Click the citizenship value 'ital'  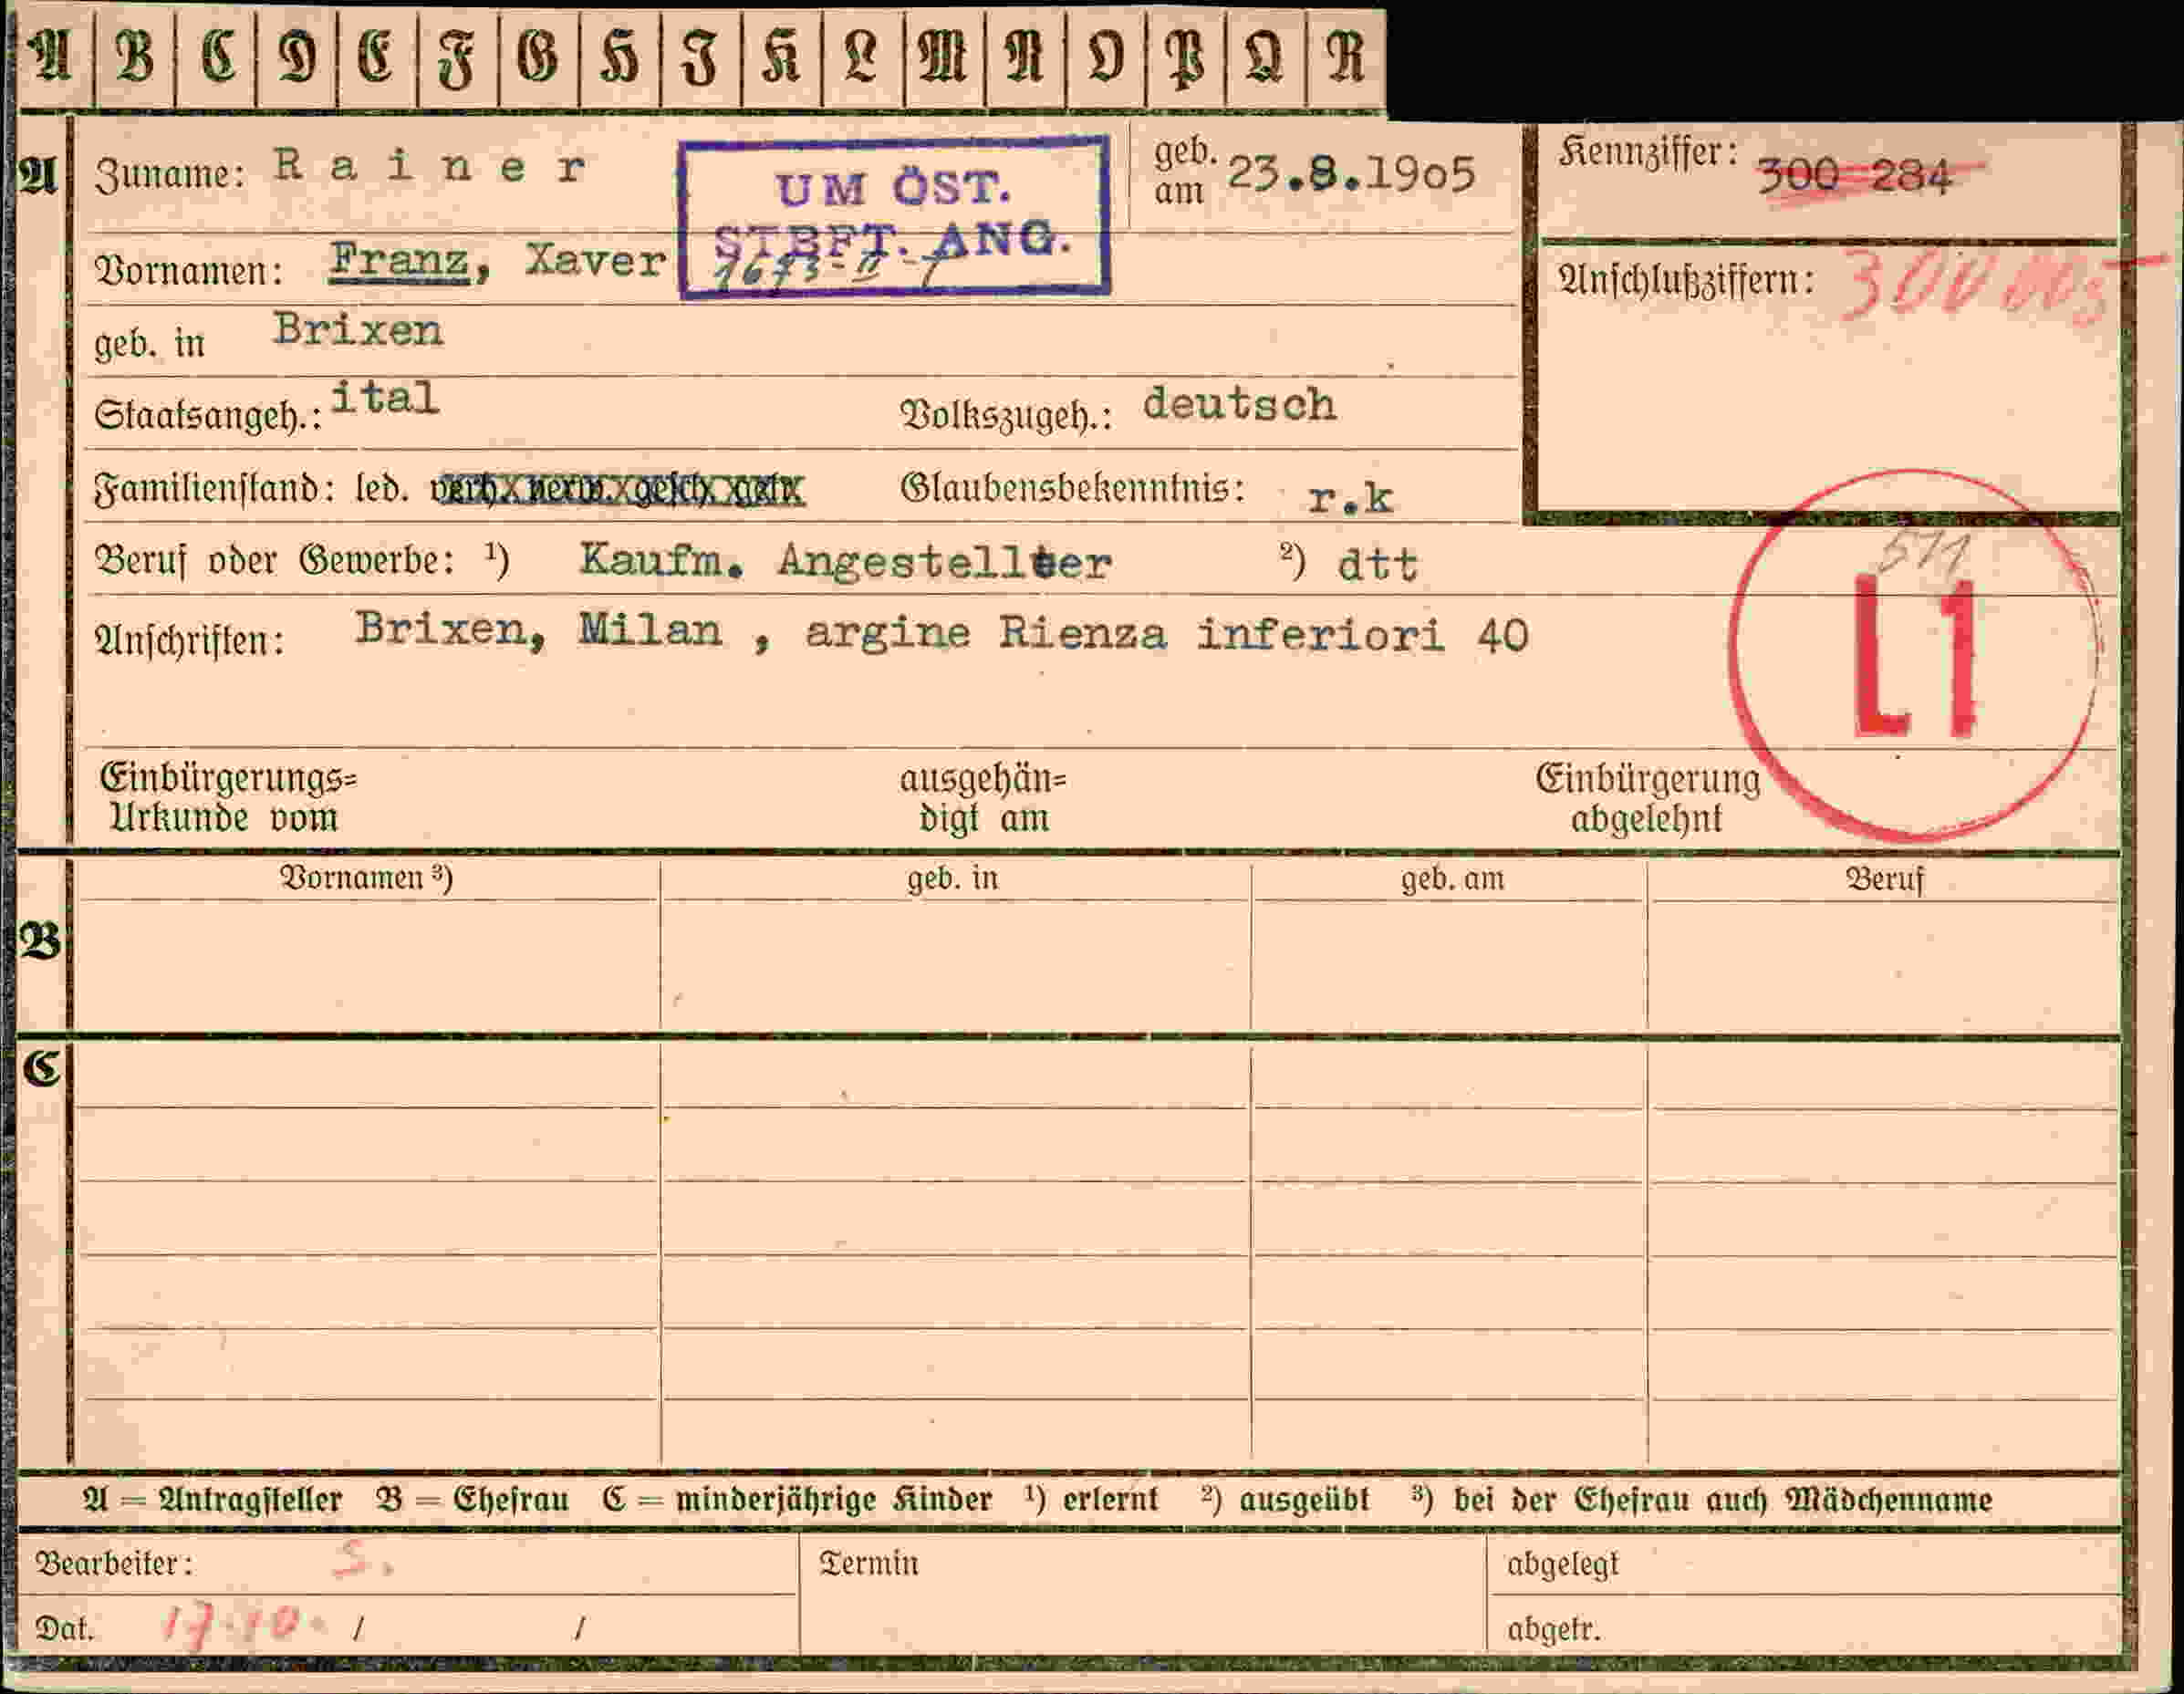(x=384, y=397)
